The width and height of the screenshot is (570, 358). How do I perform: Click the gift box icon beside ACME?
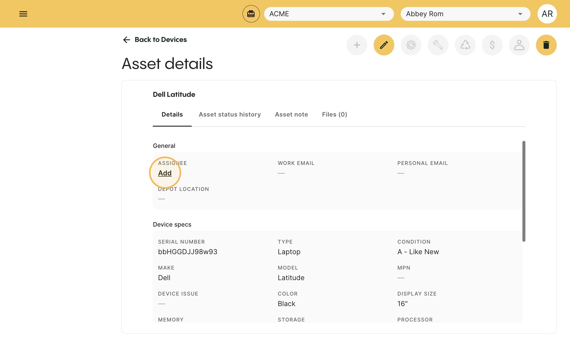pos(251,14)
